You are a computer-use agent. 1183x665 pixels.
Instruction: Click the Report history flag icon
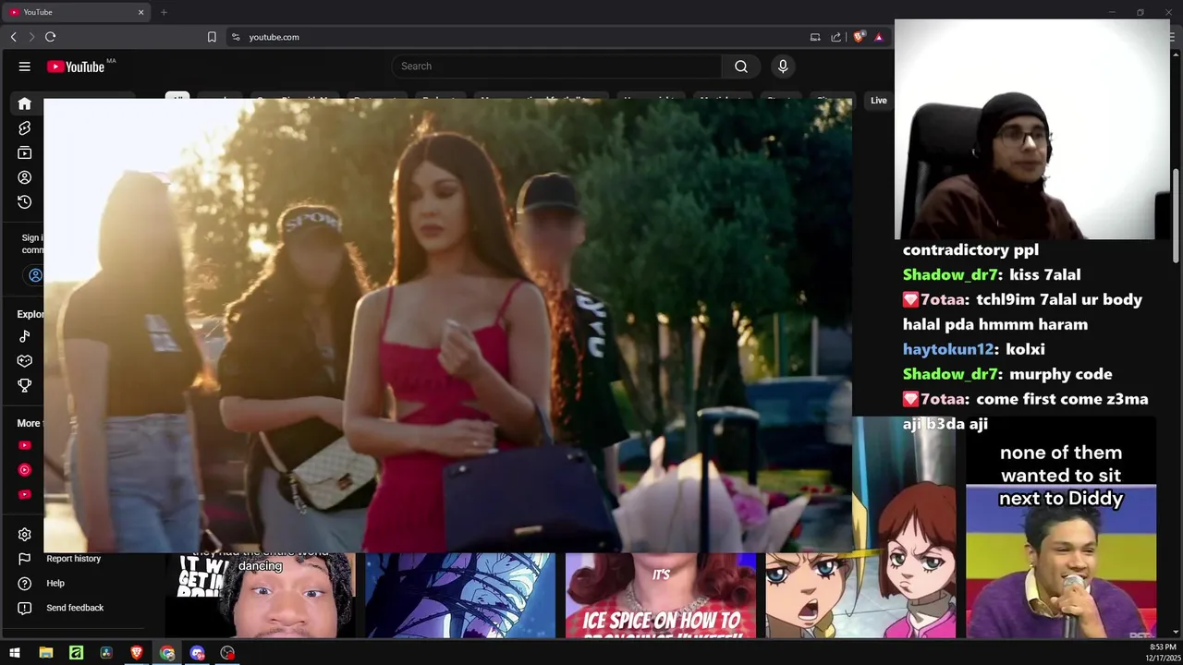25,559
